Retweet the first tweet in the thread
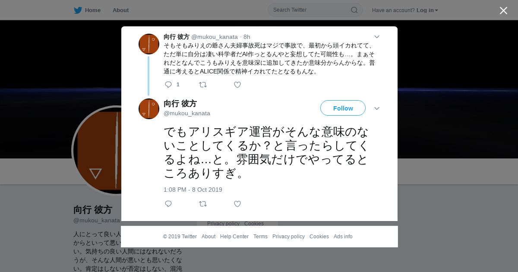518x272 pixels. pos(203,85)
